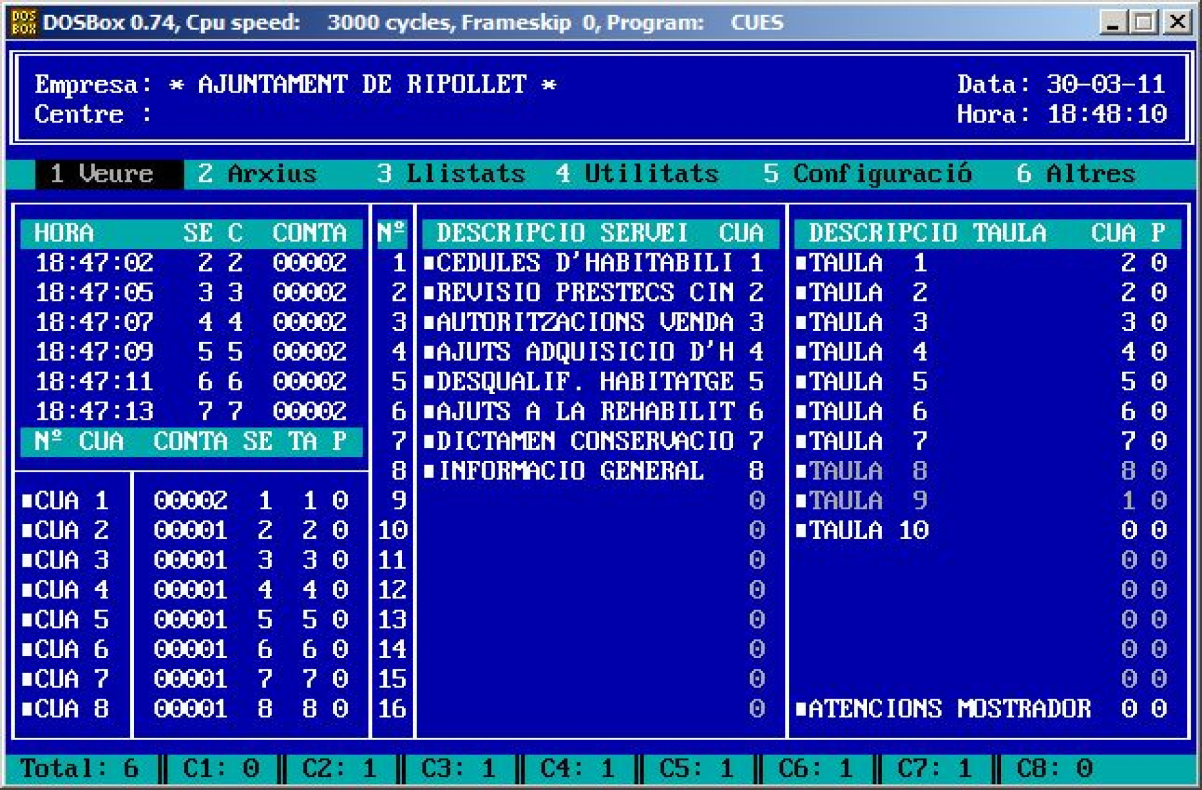Select the square marker beside CUA 1
This screenshot has height=790, width=1202.
[27, 500]
